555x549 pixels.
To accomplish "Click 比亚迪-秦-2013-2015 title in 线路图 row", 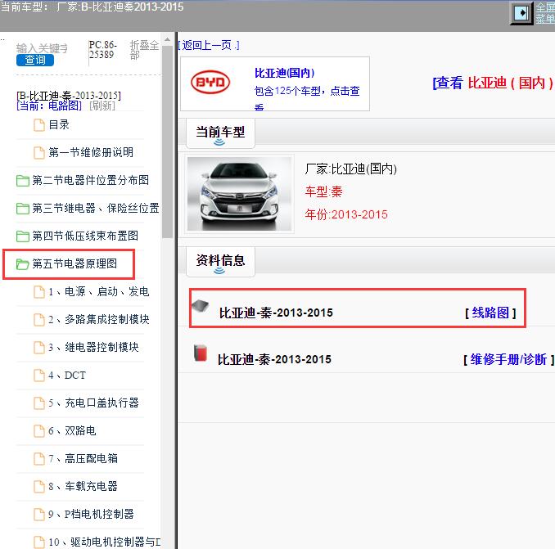I will click(276, 313).
